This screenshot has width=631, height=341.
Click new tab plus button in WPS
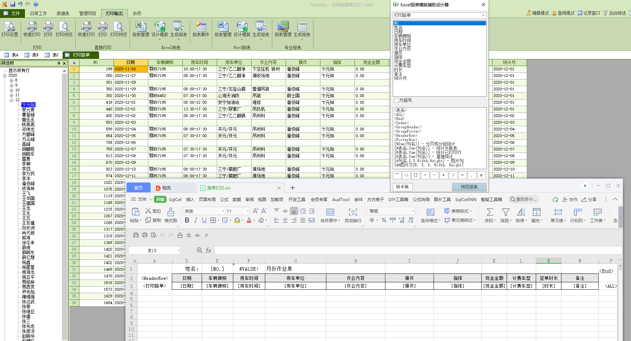292,188
